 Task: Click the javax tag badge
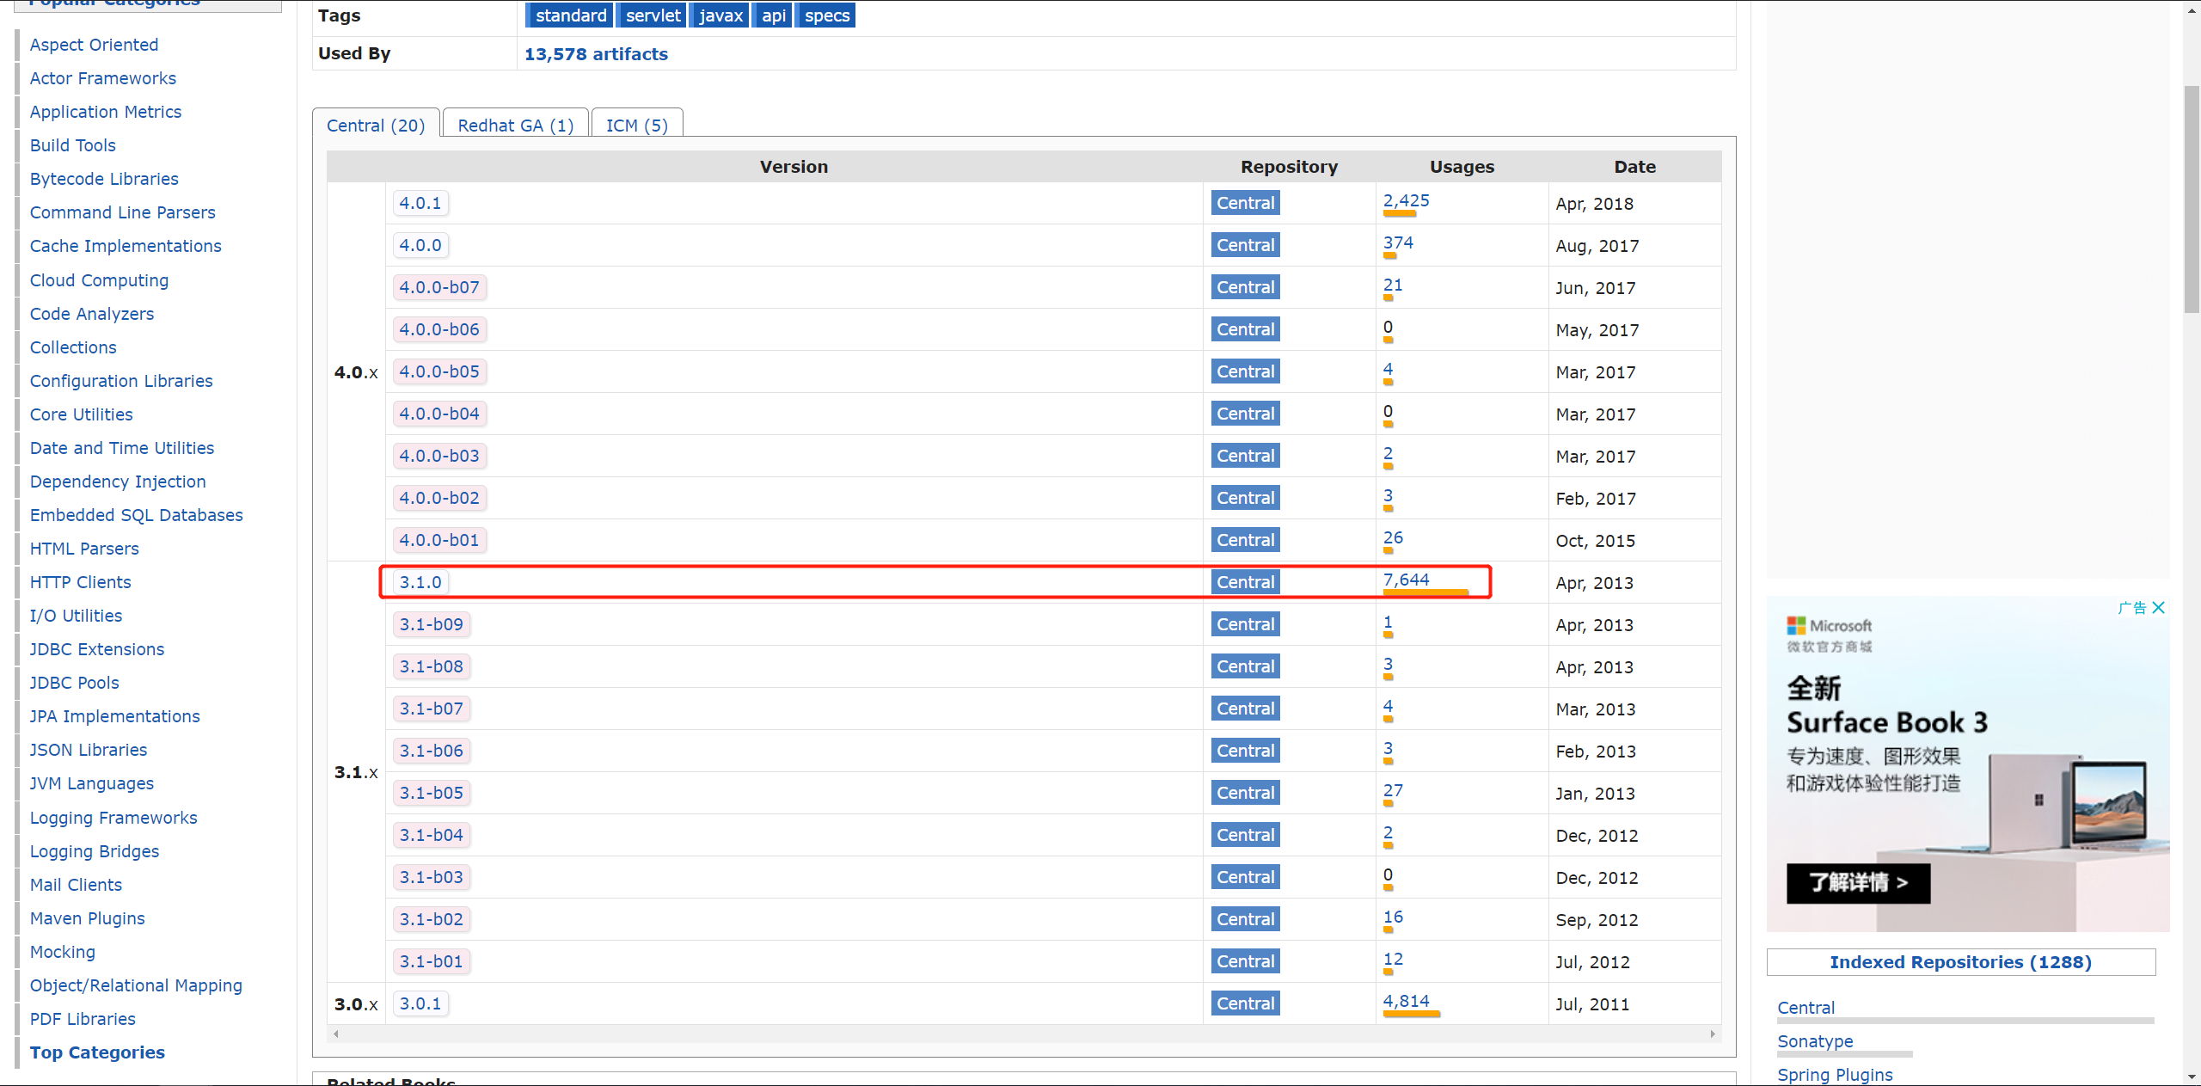click(x=720, y=15)
